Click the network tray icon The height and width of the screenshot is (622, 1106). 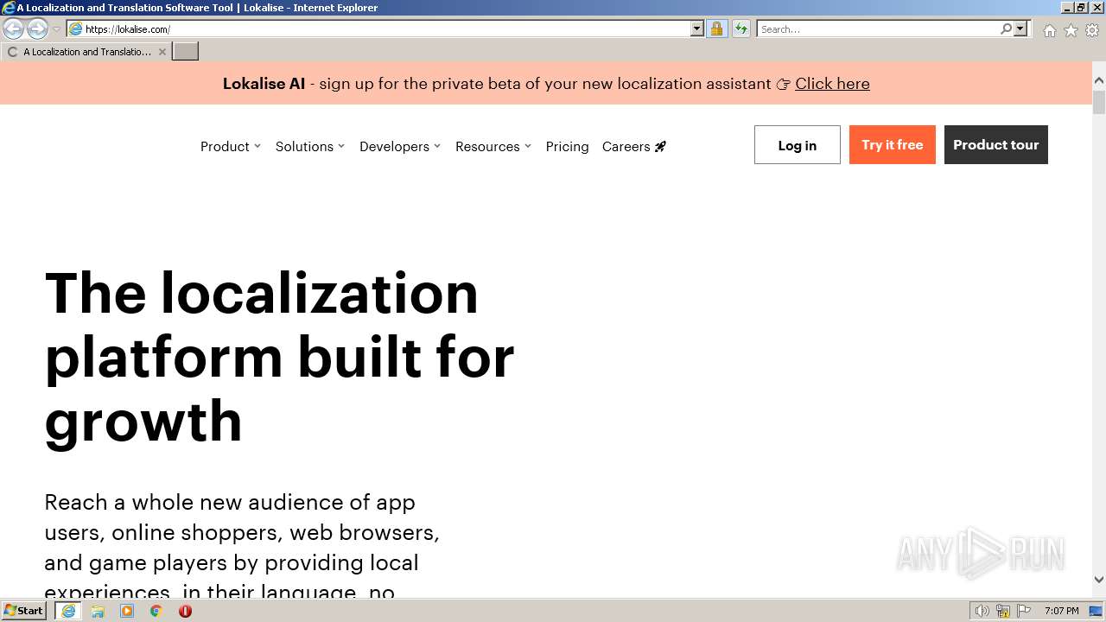pos(1003,611)
